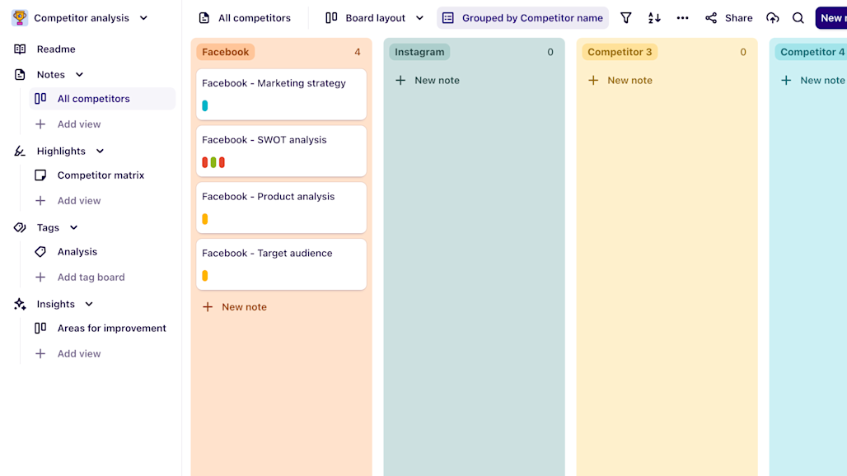Image resolution: width=847 pixels, height=476 pixels.
Task: Collapse the Highlights section chevron
Action: [x=100, y=151]
